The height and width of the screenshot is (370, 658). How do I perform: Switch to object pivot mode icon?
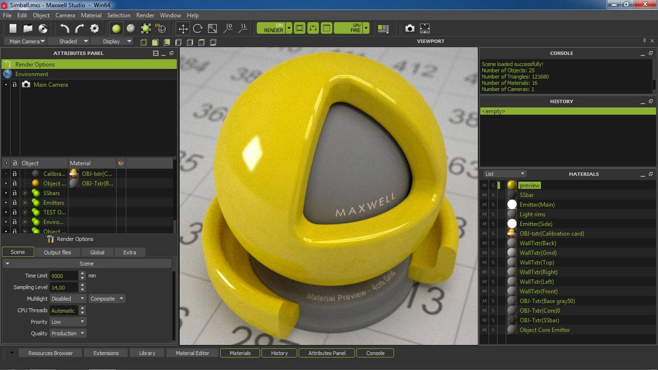coord(228,28)
